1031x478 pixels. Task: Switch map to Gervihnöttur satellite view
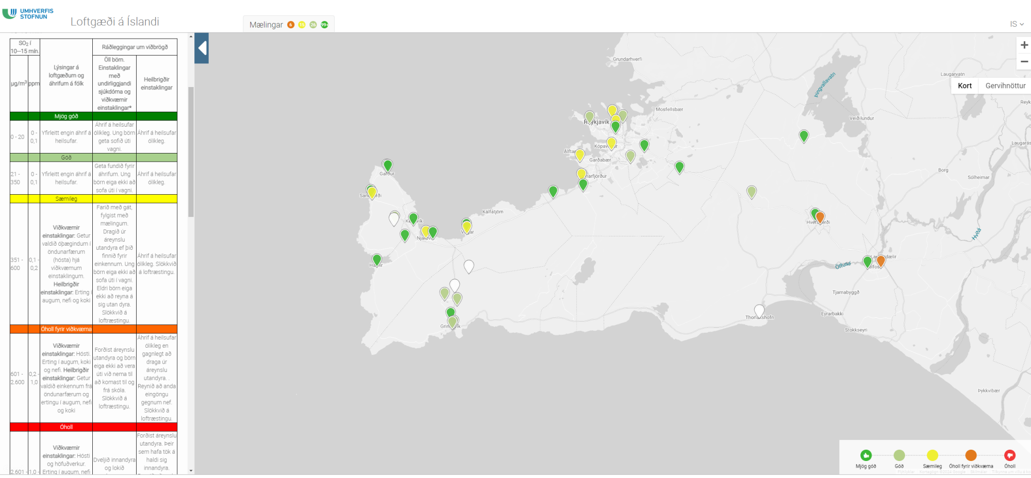tap(1005, 86)
